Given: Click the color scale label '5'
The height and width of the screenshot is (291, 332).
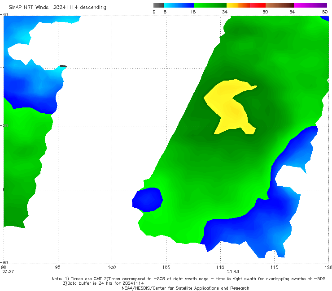Looking at the screenshot, I should click(165, 12).
